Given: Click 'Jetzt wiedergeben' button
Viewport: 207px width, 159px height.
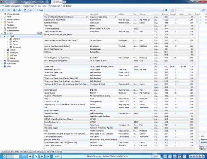Looking at the screenshot, I should [x=12, y=6].
